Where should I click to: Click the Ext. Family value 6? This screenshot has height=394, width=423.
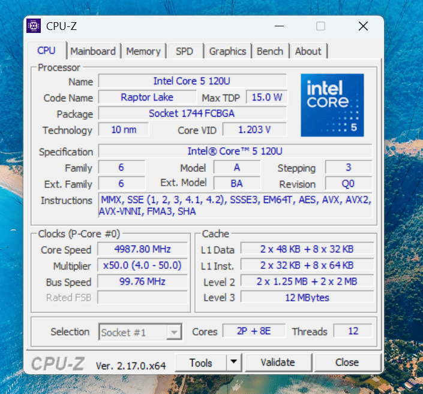coord(122,183)
